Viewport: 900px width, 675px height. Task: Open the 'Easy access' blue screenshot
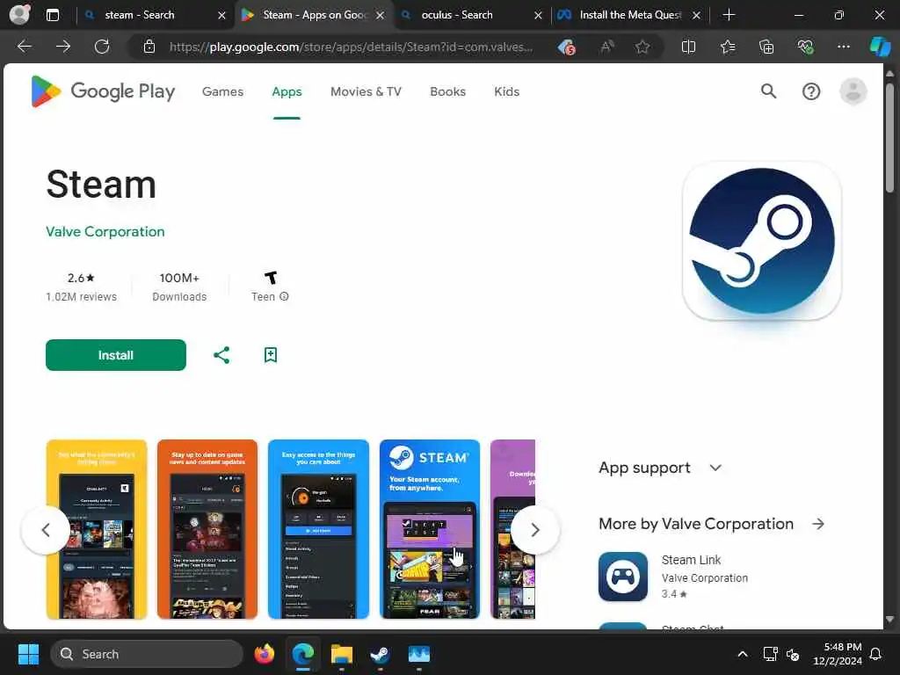pyautogui.click(x=318, y=529)
